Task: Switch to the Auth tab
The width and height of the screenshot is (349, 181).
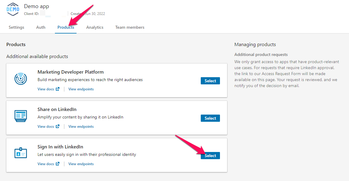Action: click(x=41, y=27)
